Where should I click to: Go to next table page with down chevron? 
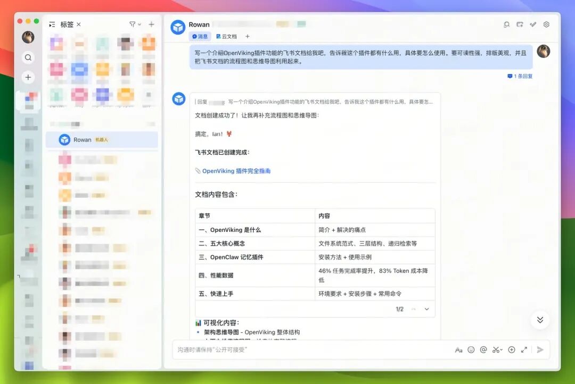tap(426, 309)
